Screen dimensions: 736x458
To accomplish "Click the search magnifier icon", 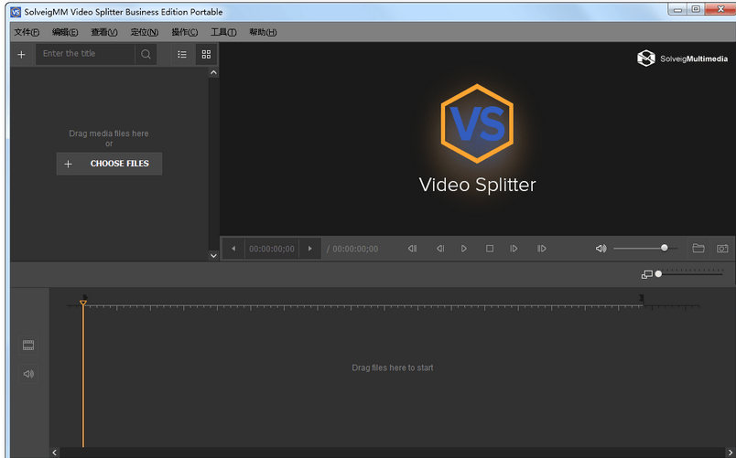I will [146, 54].
